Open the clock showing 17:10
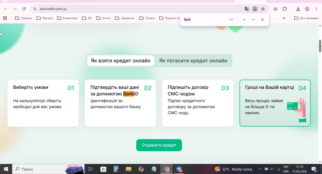The height and width of the screenshot is (174, 322). coord(300,169)
